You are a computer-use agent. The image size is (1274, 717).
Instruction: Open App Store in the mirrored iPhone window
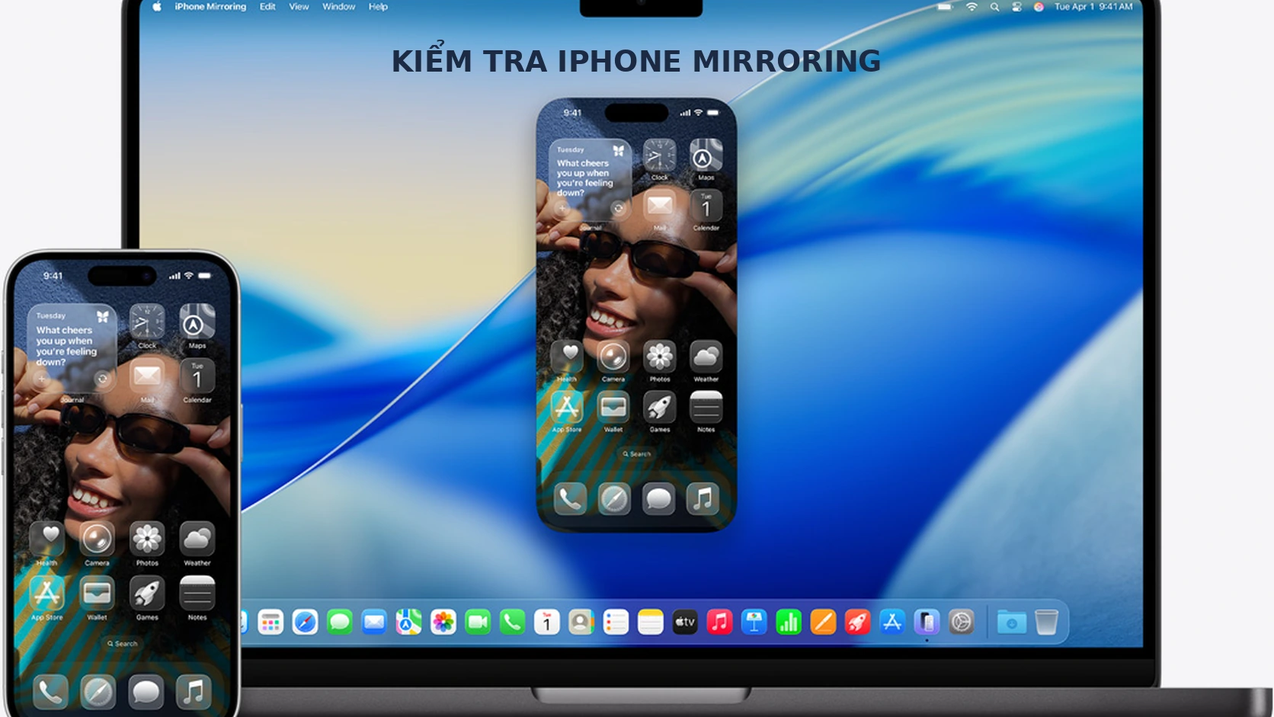567,408
